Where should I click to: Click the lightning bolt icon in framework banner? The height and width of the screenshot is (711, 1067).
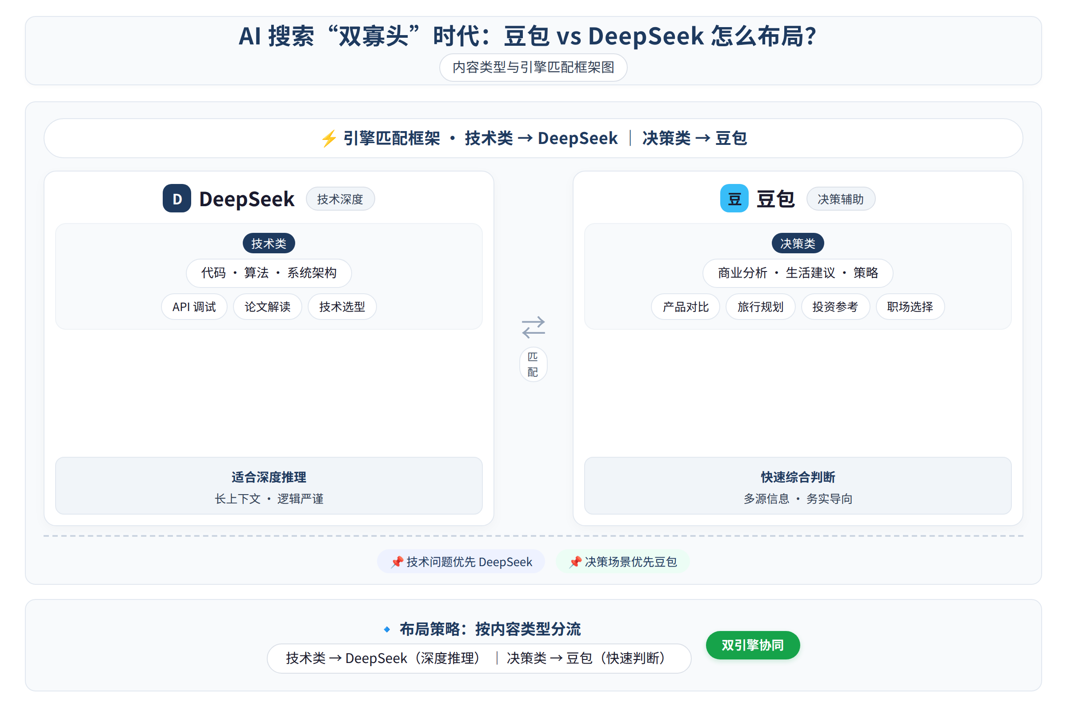pos(329,138)
